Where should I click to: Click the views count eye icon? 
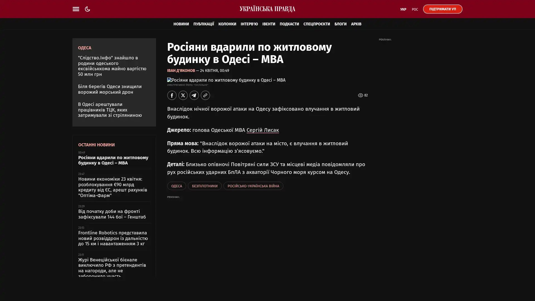pyautogui.click(x=360, y=95)
